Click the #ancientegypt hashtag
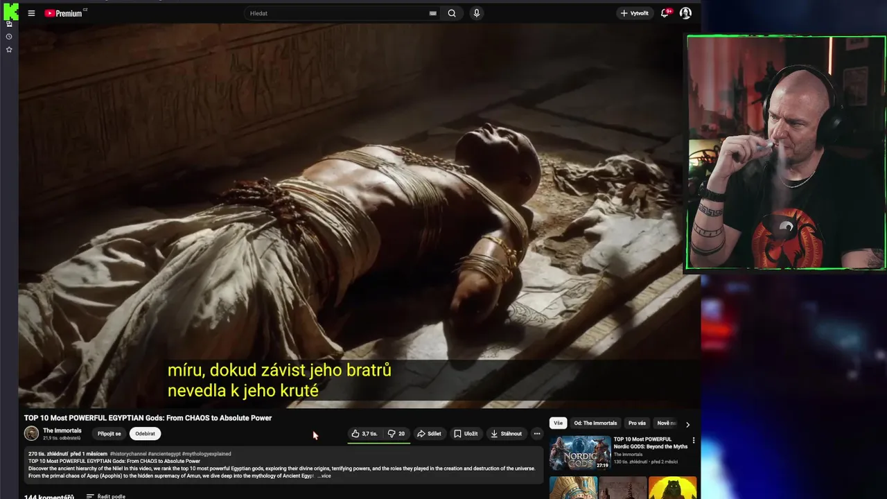 coord(164,454)
